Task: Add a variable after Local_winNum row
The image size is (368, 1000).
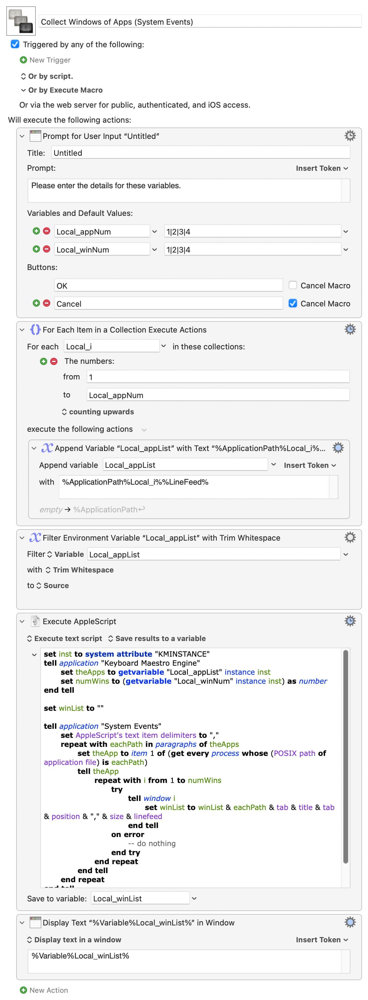Action: point(36,249)
